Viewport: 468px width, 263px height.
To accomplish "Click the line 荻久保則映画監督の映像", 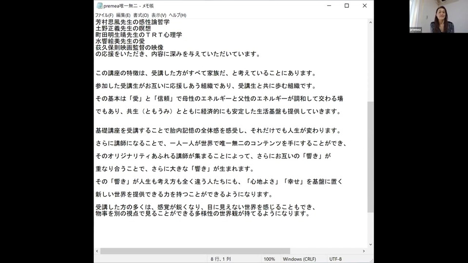I will (130, 47).
